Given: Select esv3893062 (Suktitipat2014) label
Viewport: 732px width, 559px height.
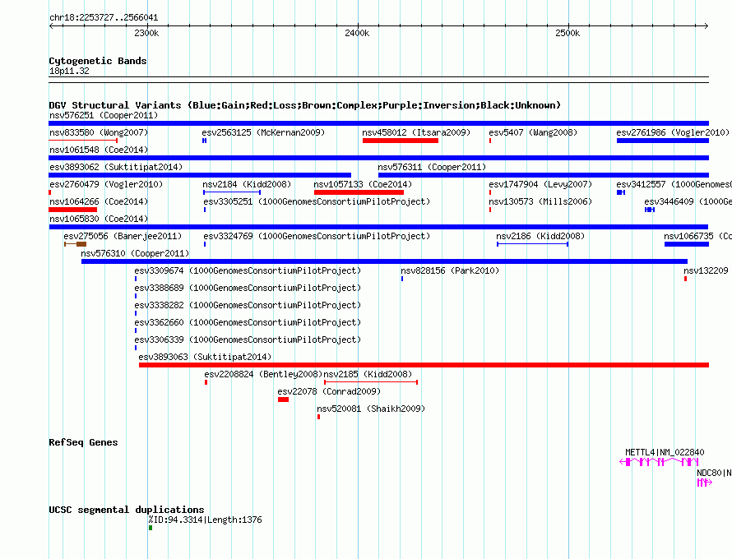Looking at the screenshot, I should (116, 167).
